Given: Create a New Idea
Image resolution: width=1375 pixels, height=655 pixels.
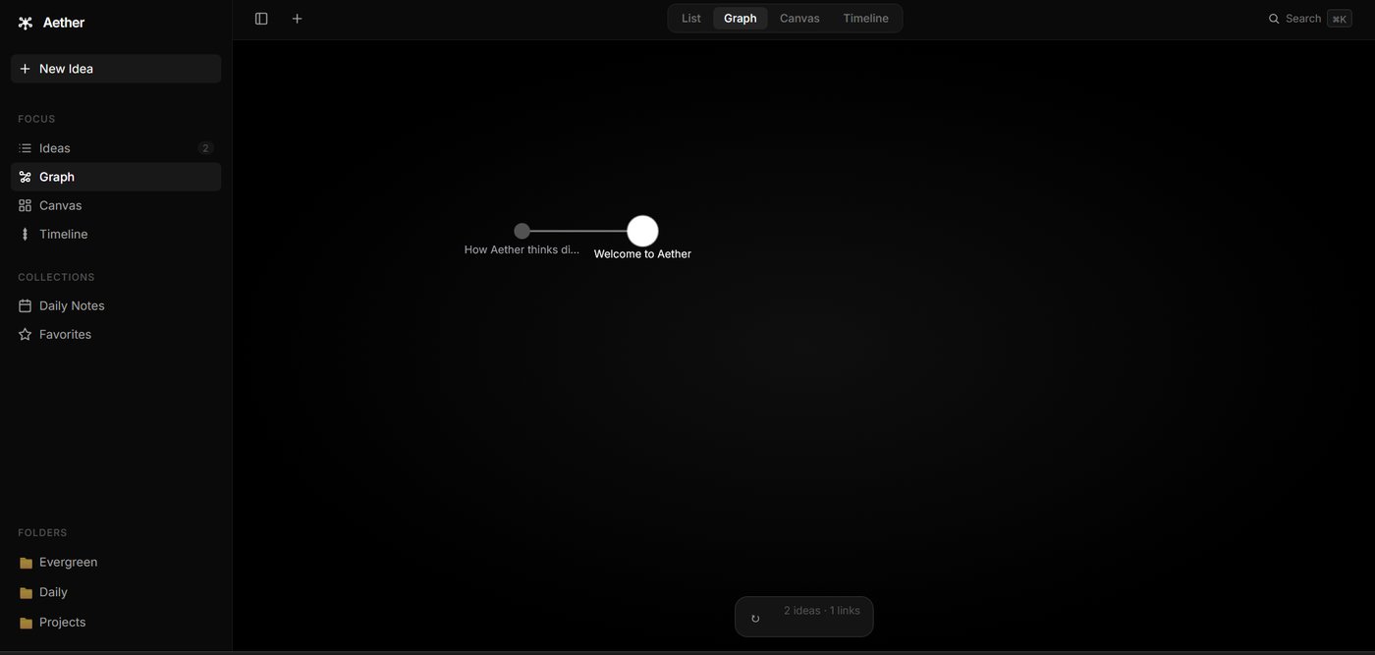Looking at the screenshot, I should tap(116, 69).
